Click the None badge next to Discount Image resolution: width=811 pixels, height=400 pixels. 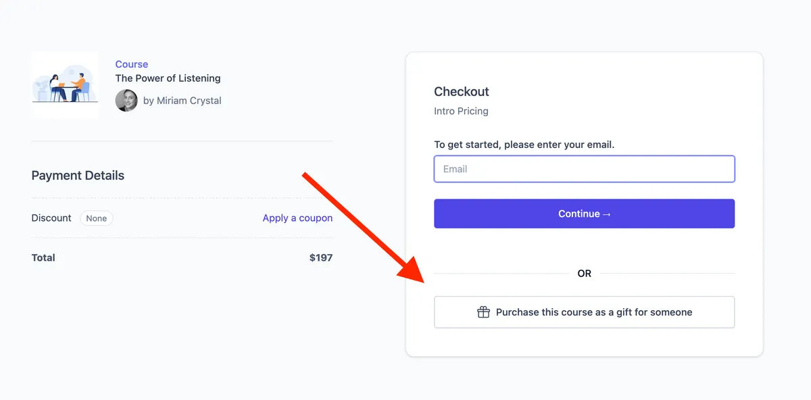96,218
